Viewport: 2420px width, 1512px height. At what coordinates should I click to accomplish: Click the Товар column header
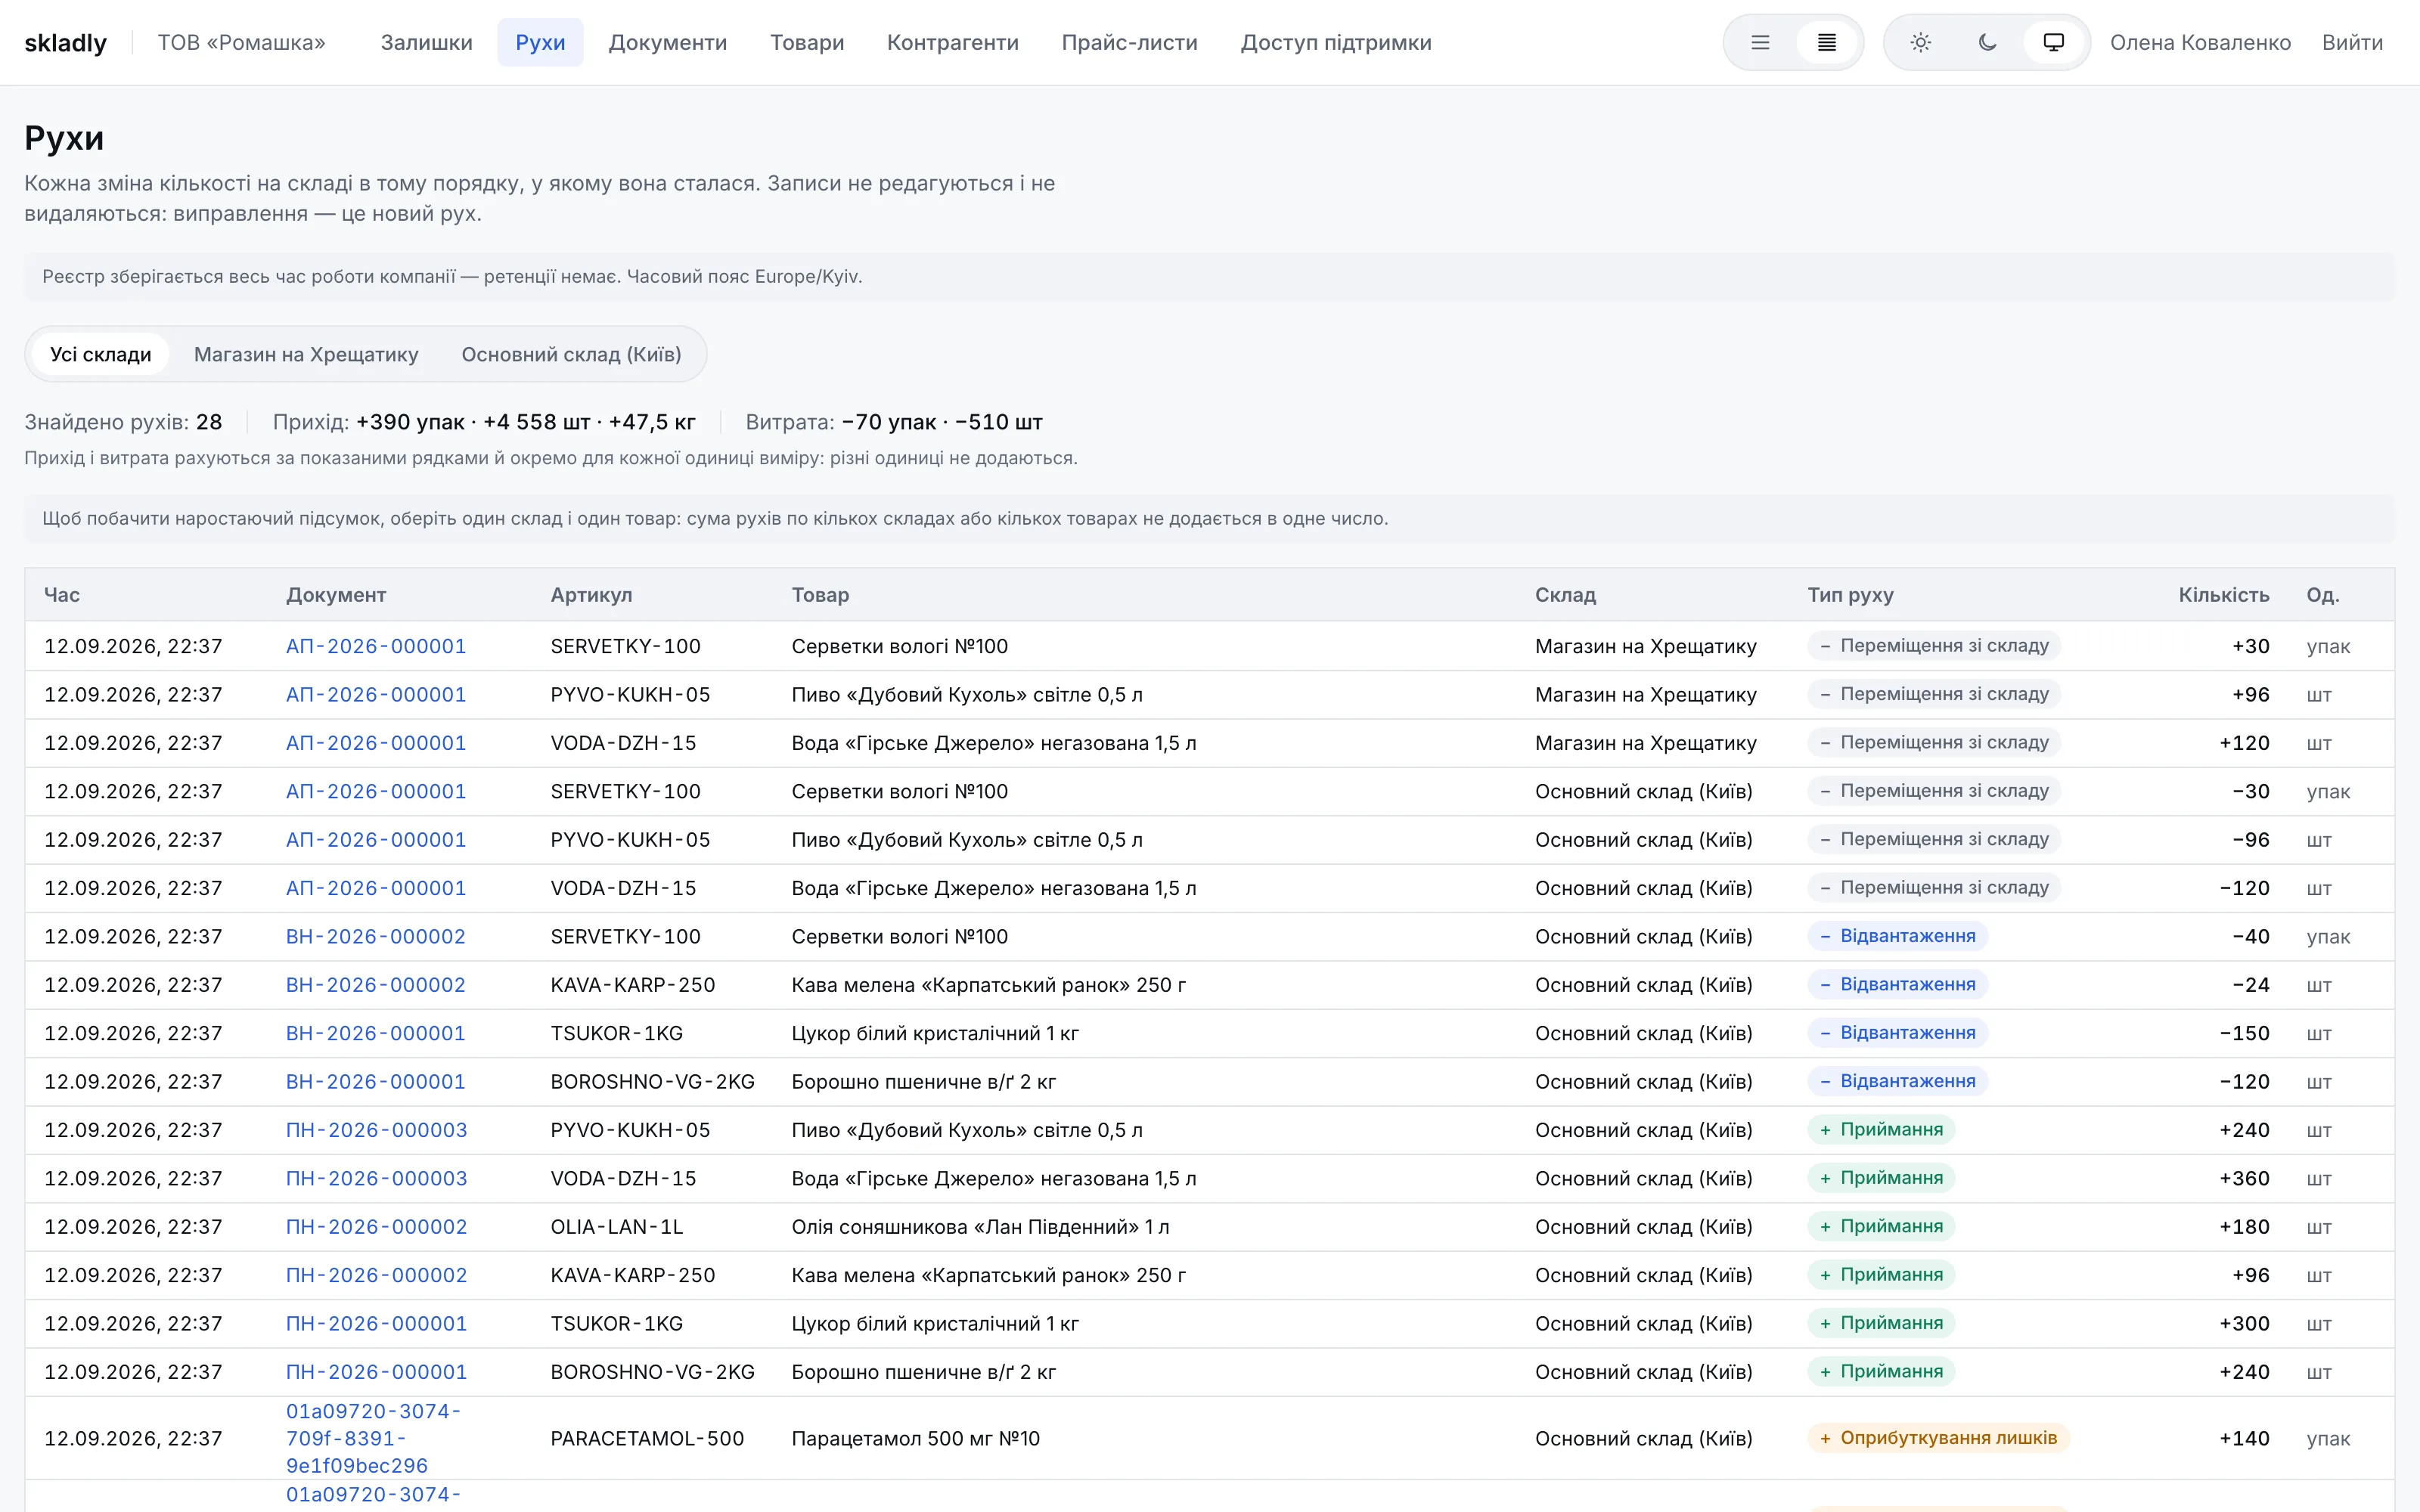coord(820,595)
